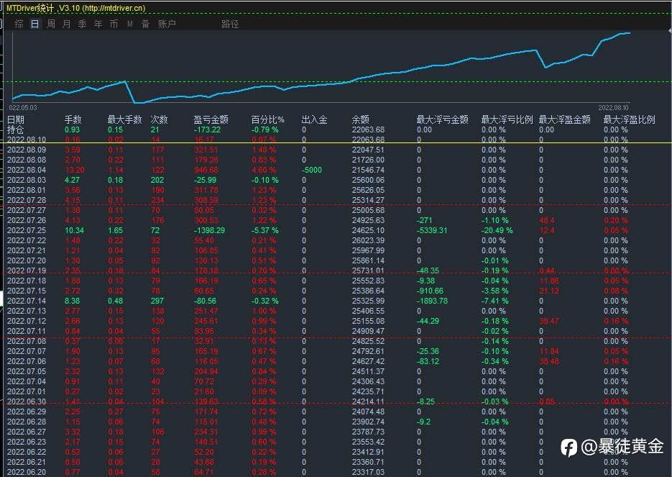Open the 周 weekly statistics tab
The height and width of the screenshot is (477, 672).
click(50, 24)
